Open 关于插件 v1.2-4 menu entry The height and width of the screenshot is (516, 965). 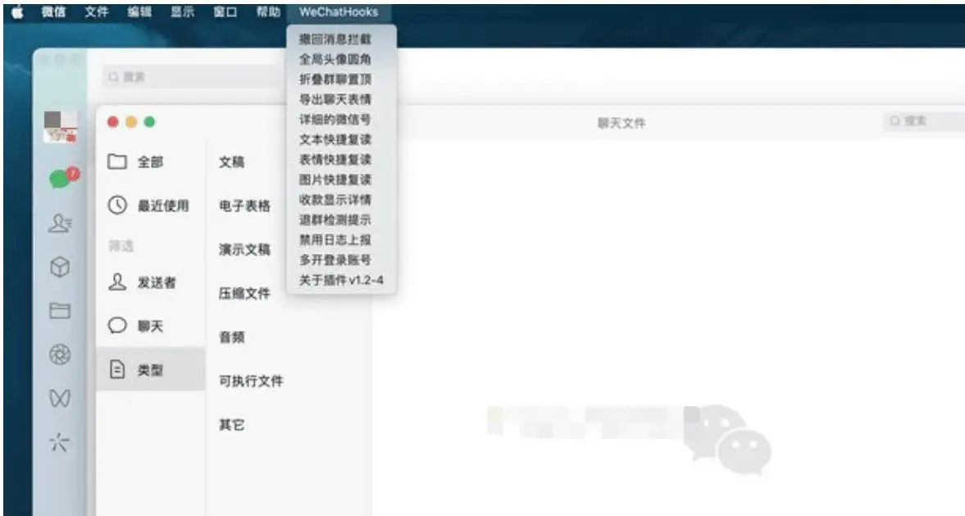tap(342, 280)
